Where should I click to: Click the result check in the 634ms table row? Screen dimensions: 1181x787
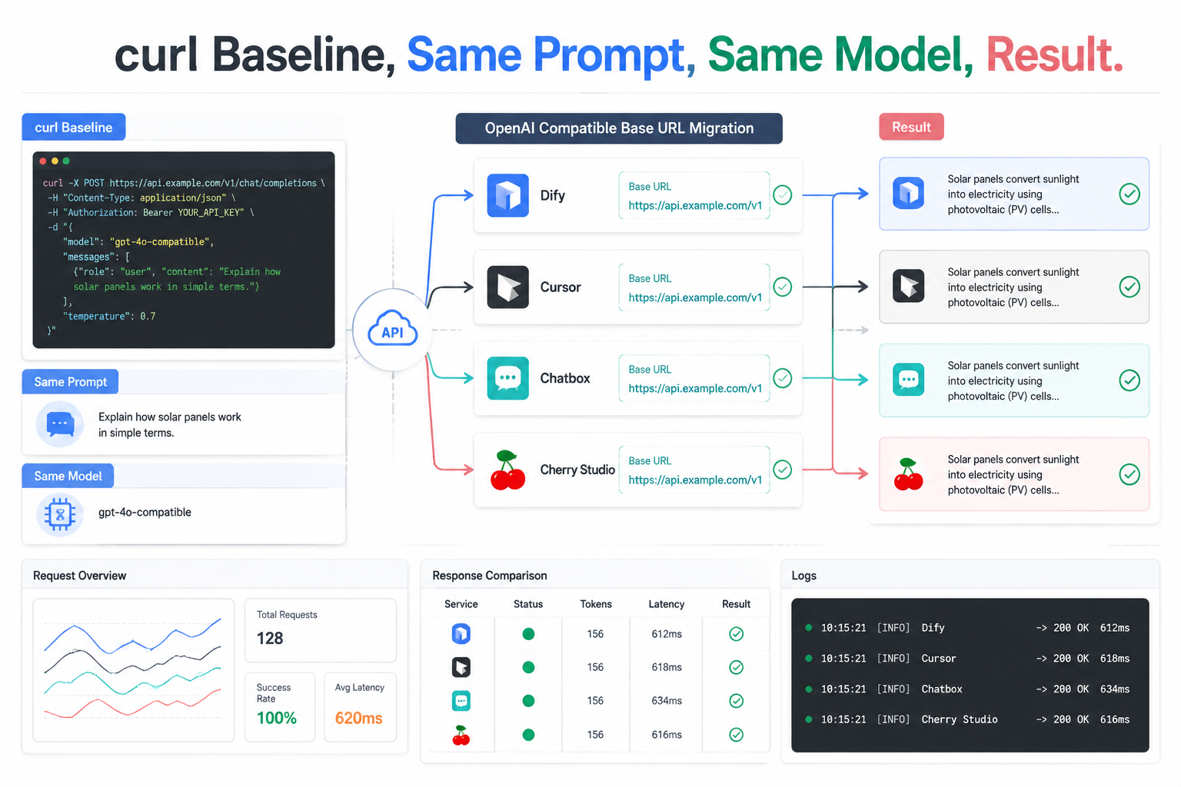point(736,701)
